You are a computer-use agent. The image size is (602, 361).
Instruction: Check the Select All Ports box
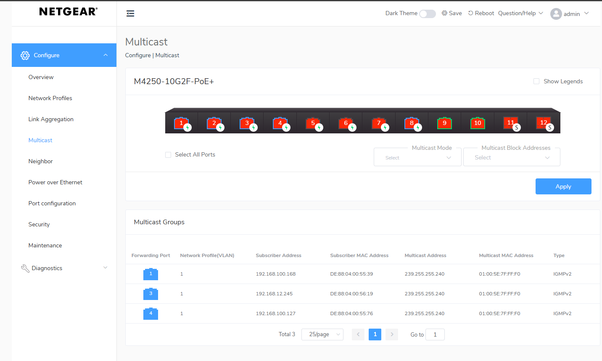168,155
